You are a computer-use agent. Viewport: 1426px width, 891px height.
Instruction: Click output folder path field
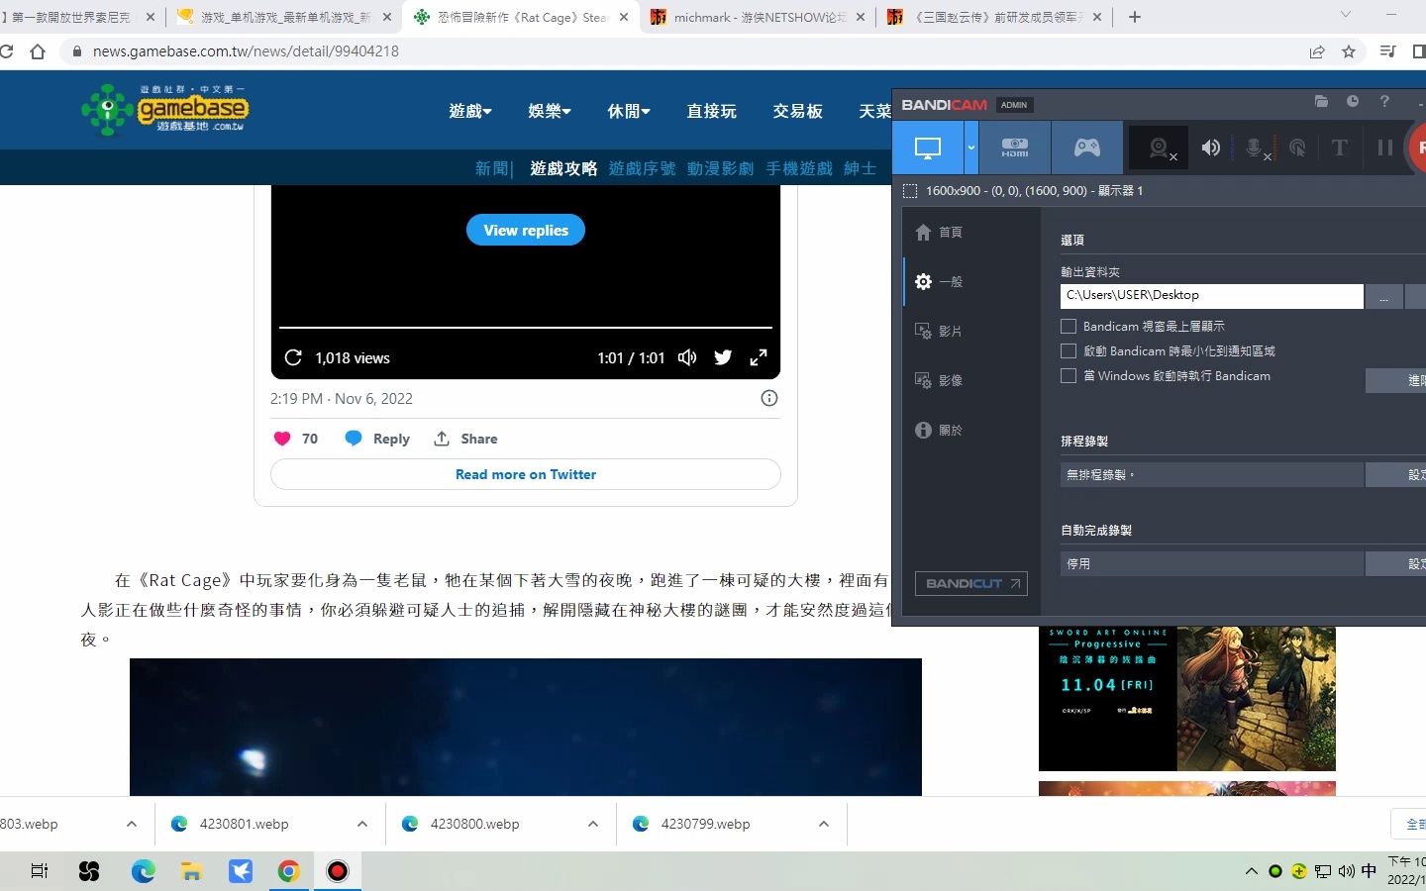coord(1211,295)
